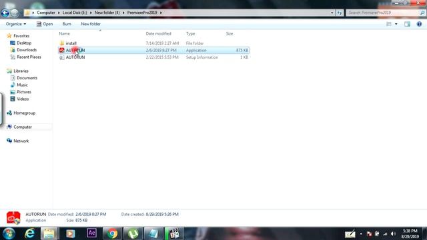427x240 pixels.
Task: Select the AUTORUN Application file icon
Action: click(62, 51)
